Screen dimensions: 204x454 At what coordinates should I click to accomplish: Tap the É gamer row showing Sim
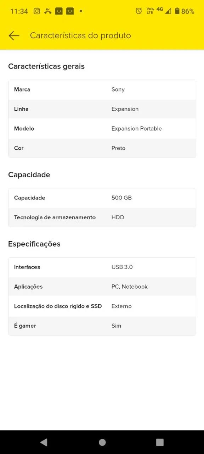[102, 326]
